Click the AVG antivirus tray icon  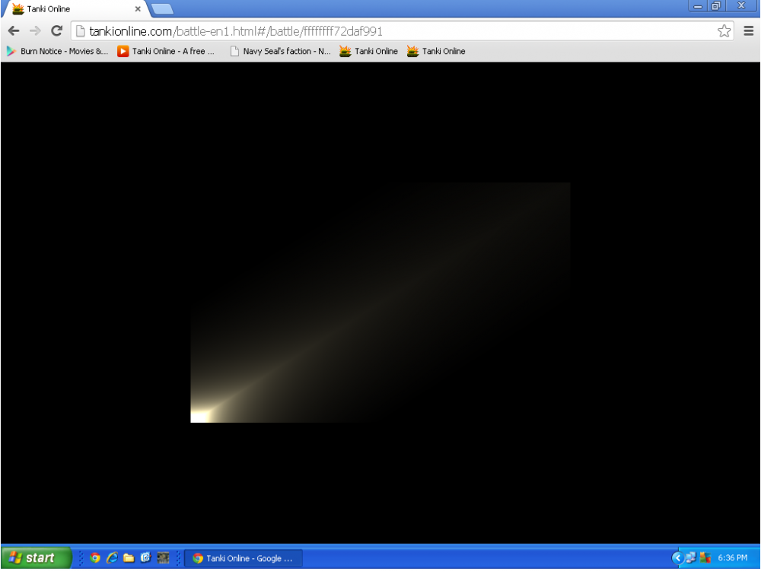(x=704, y=558)
